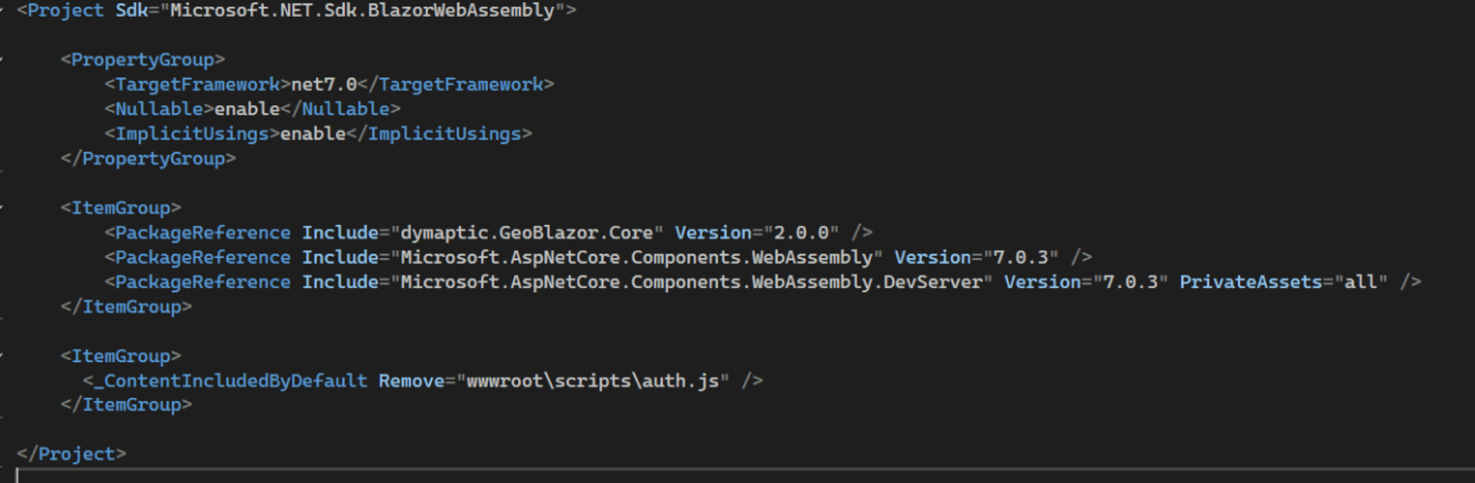Click the closing TargetFramework tag

tap(456, 85)
